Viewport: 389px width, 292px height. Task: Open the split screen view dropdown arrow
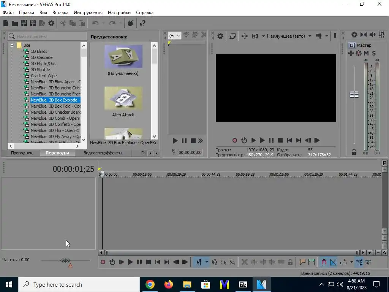click(x=263, y=36)
